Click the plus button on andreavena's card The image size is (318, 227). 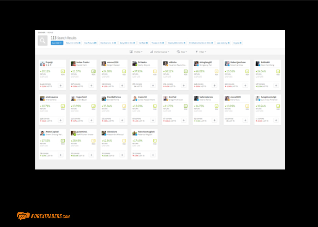pyautogui.click(x=60, y=120)
